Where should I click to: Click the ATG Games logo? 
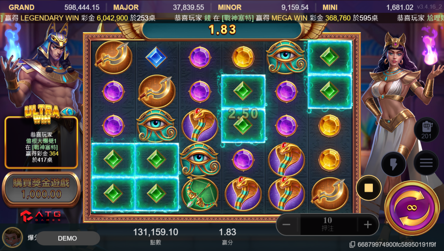41,216
